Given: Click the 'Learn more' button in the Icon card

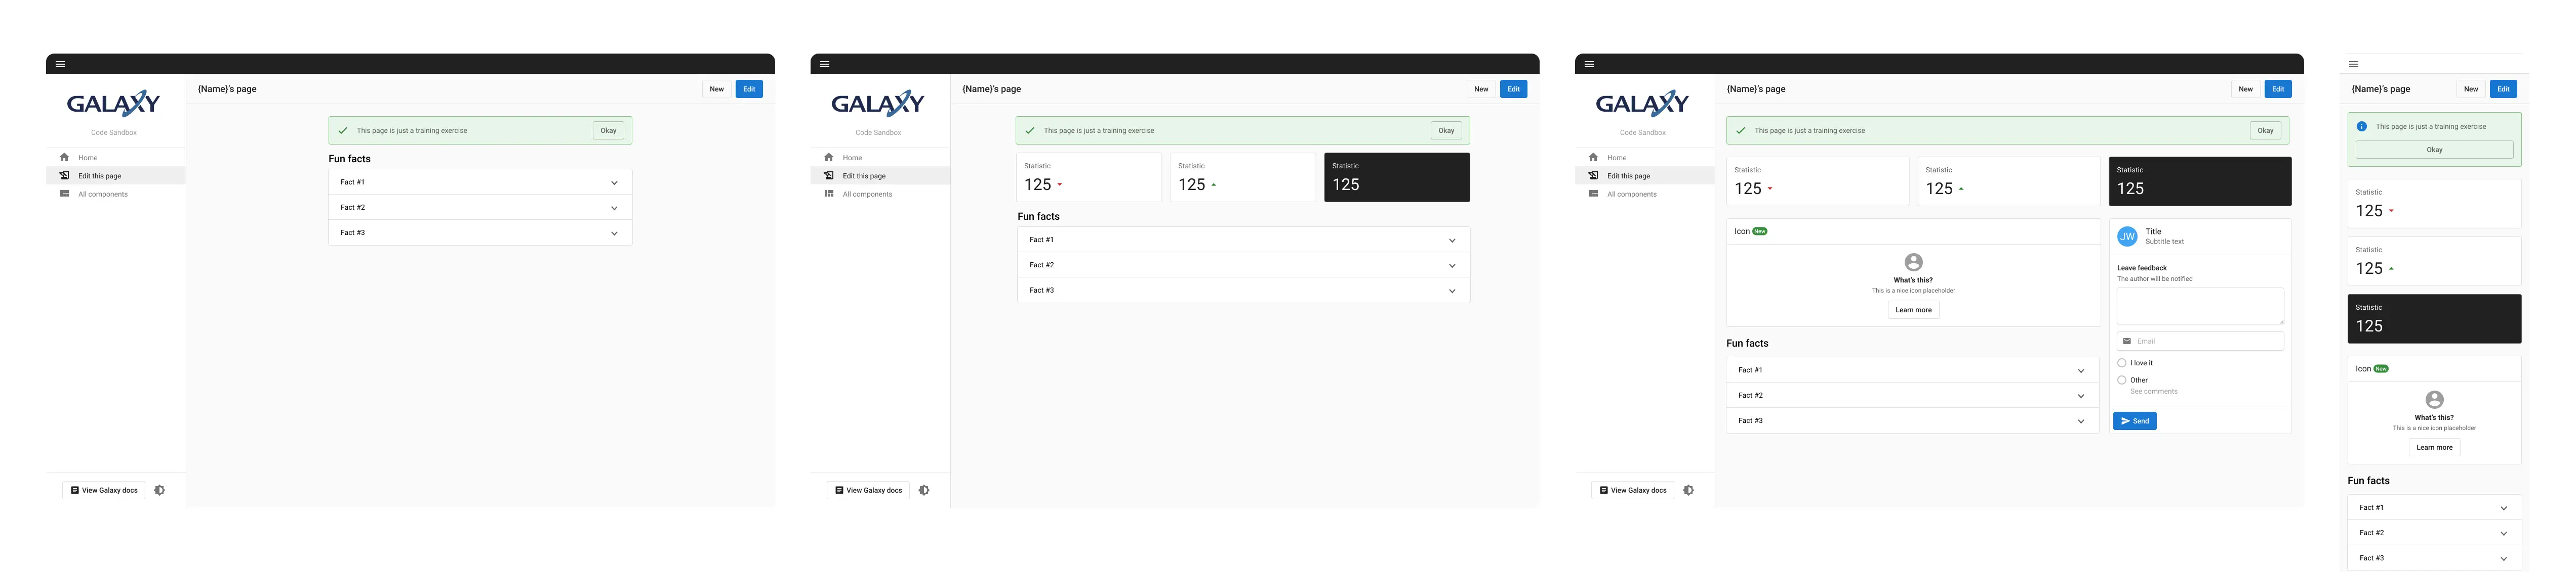Looking at the screenshot, I should coord(1913,309).
